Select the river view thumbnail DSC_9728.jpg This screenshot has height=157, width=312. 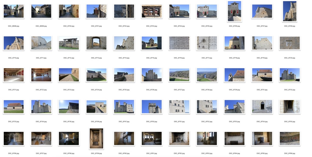(207, 75)
